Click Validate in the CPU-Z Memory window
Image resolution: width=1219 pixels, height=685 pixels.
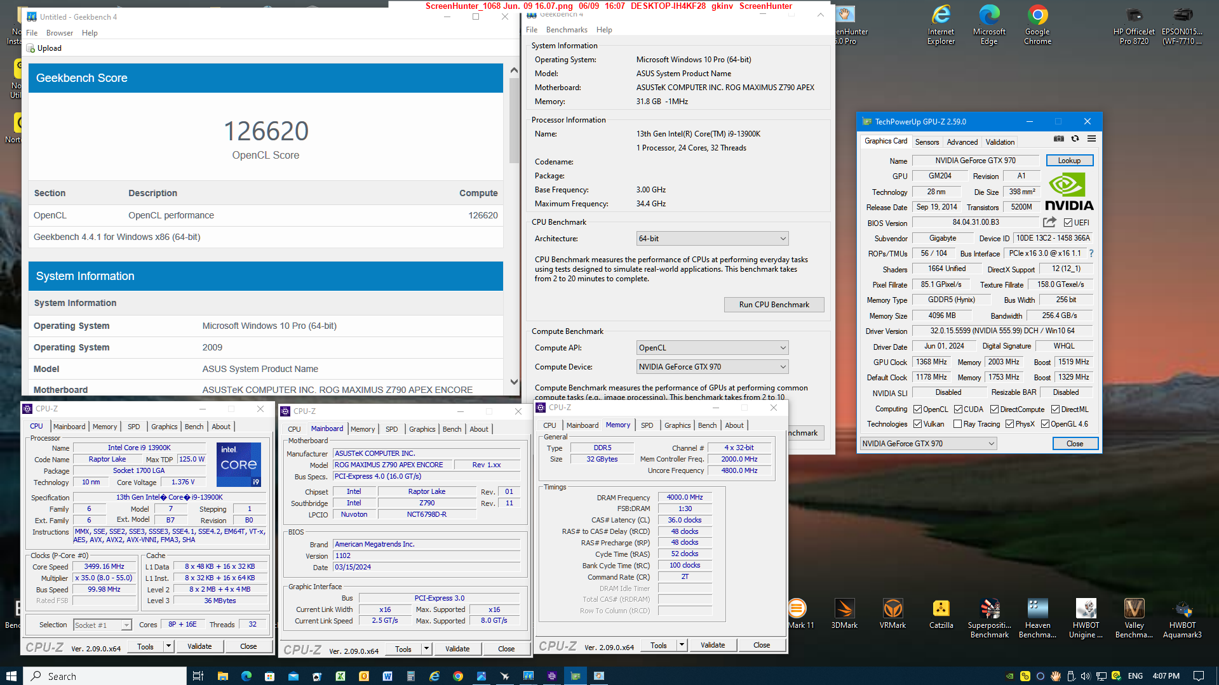[x=712, y=645]
